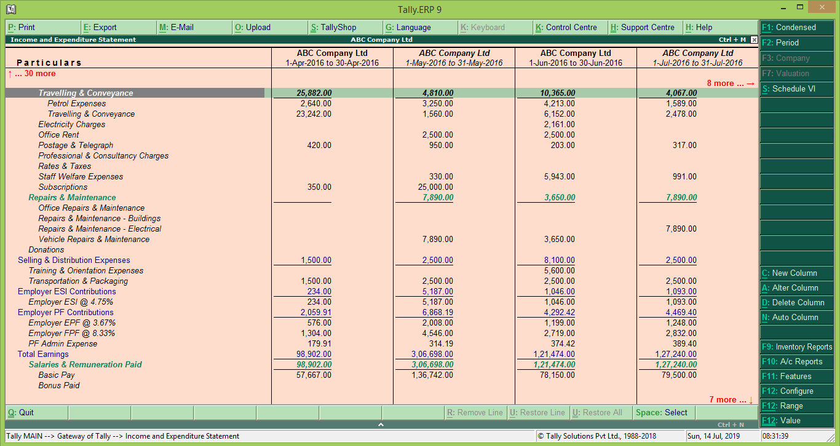The height and width of the screenshot is (446, 840).
Task: Click the F1 Condensed button
Action: coord(796,28)
